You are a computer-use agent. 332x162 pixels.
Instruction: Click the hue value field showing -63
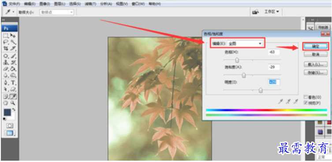click(x=274, y=52)
